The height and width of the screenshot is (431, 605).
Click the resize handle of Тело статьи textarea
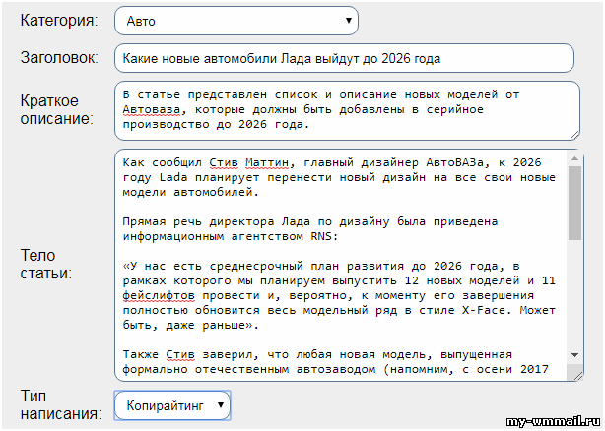pos(578,376)
